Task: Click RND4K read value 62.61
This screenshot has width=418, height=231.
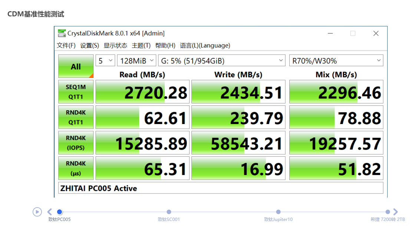Action: [x=142, y=117]
